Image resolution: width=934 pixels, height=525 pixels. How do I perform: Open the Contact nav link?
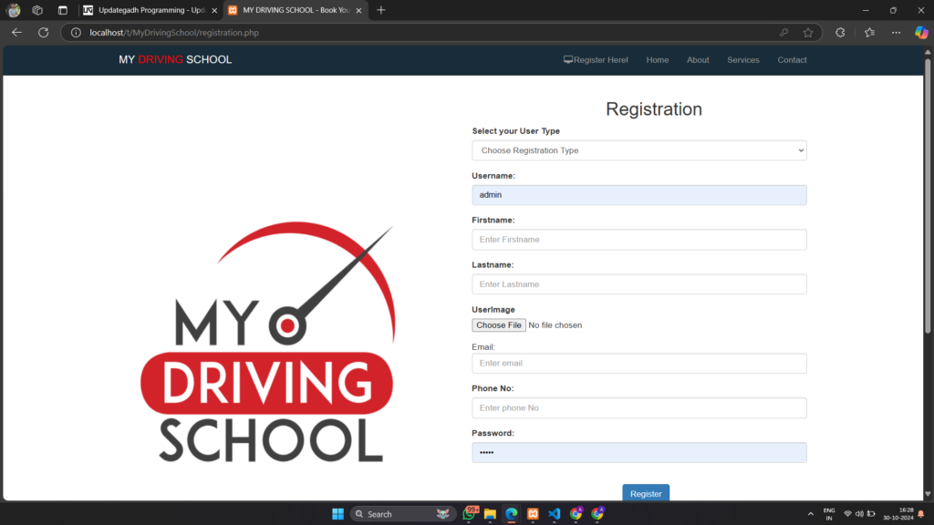(x=792, y=59)
